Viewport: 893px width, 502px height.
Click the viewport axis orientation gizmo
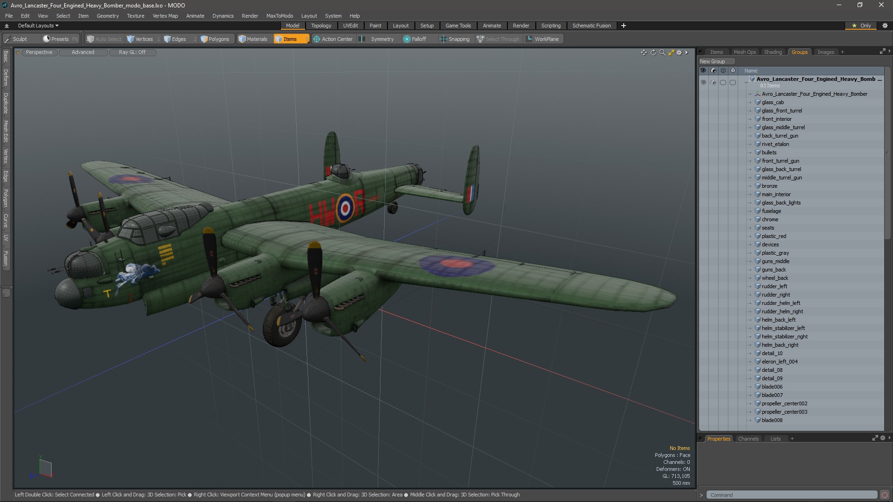click(x=42, y=468)
